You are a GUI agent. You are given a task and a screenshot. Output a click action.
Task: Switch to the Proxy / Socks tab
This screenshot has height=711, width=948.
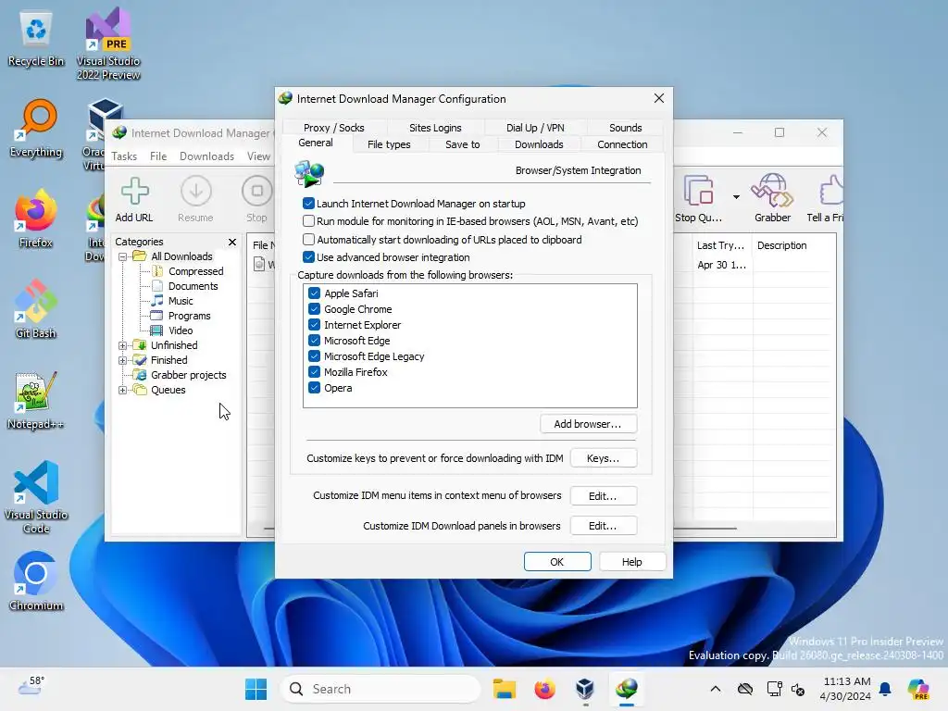click(333, 128)
